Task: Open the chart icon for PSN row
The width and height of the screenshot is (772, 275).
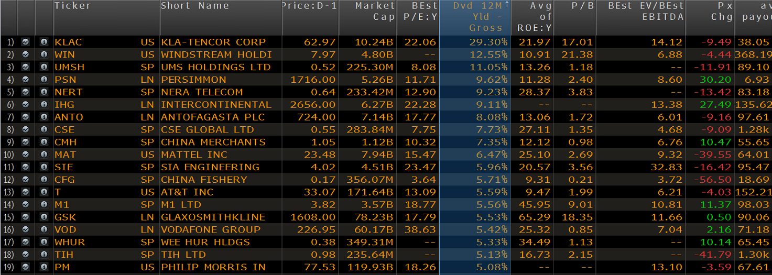Action: pos(25,80)
